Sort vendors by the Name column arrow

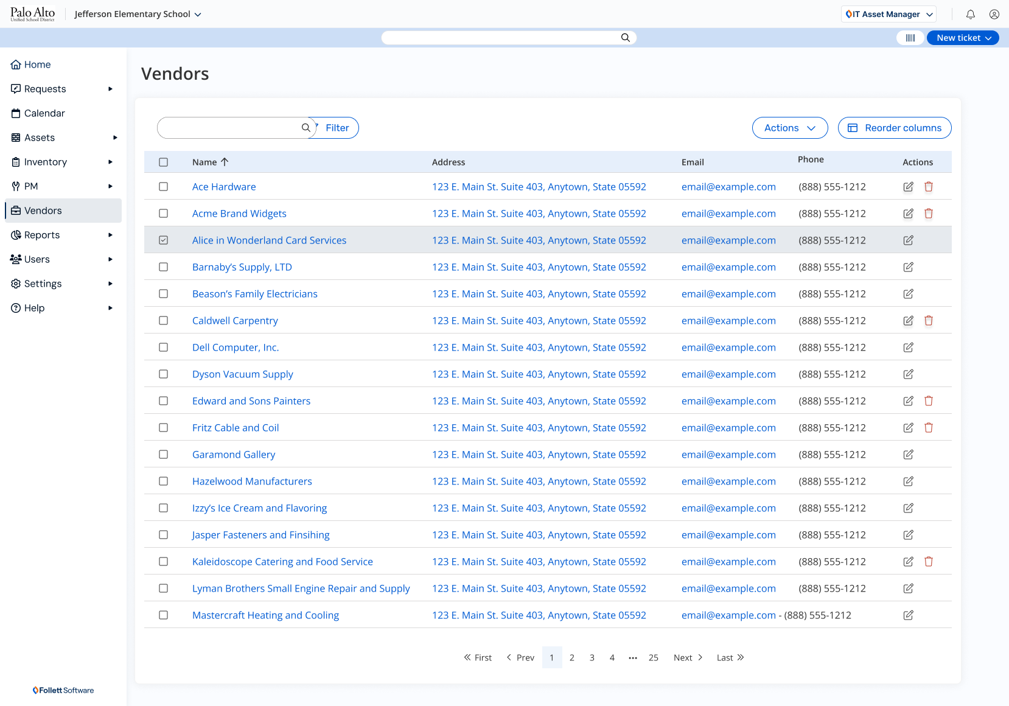225,162
